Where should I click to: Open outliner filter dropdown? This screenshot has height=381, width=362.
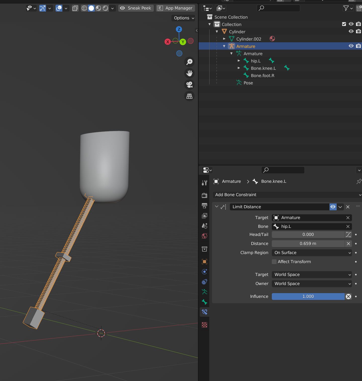click(348, 8)
